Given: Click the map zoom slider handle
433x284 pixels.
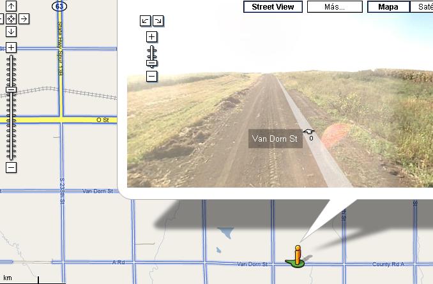Looking at the screenshot, I should click(11, 90).
